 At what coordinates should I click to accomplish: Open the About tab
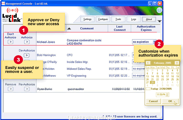click(x=149, y=19)
